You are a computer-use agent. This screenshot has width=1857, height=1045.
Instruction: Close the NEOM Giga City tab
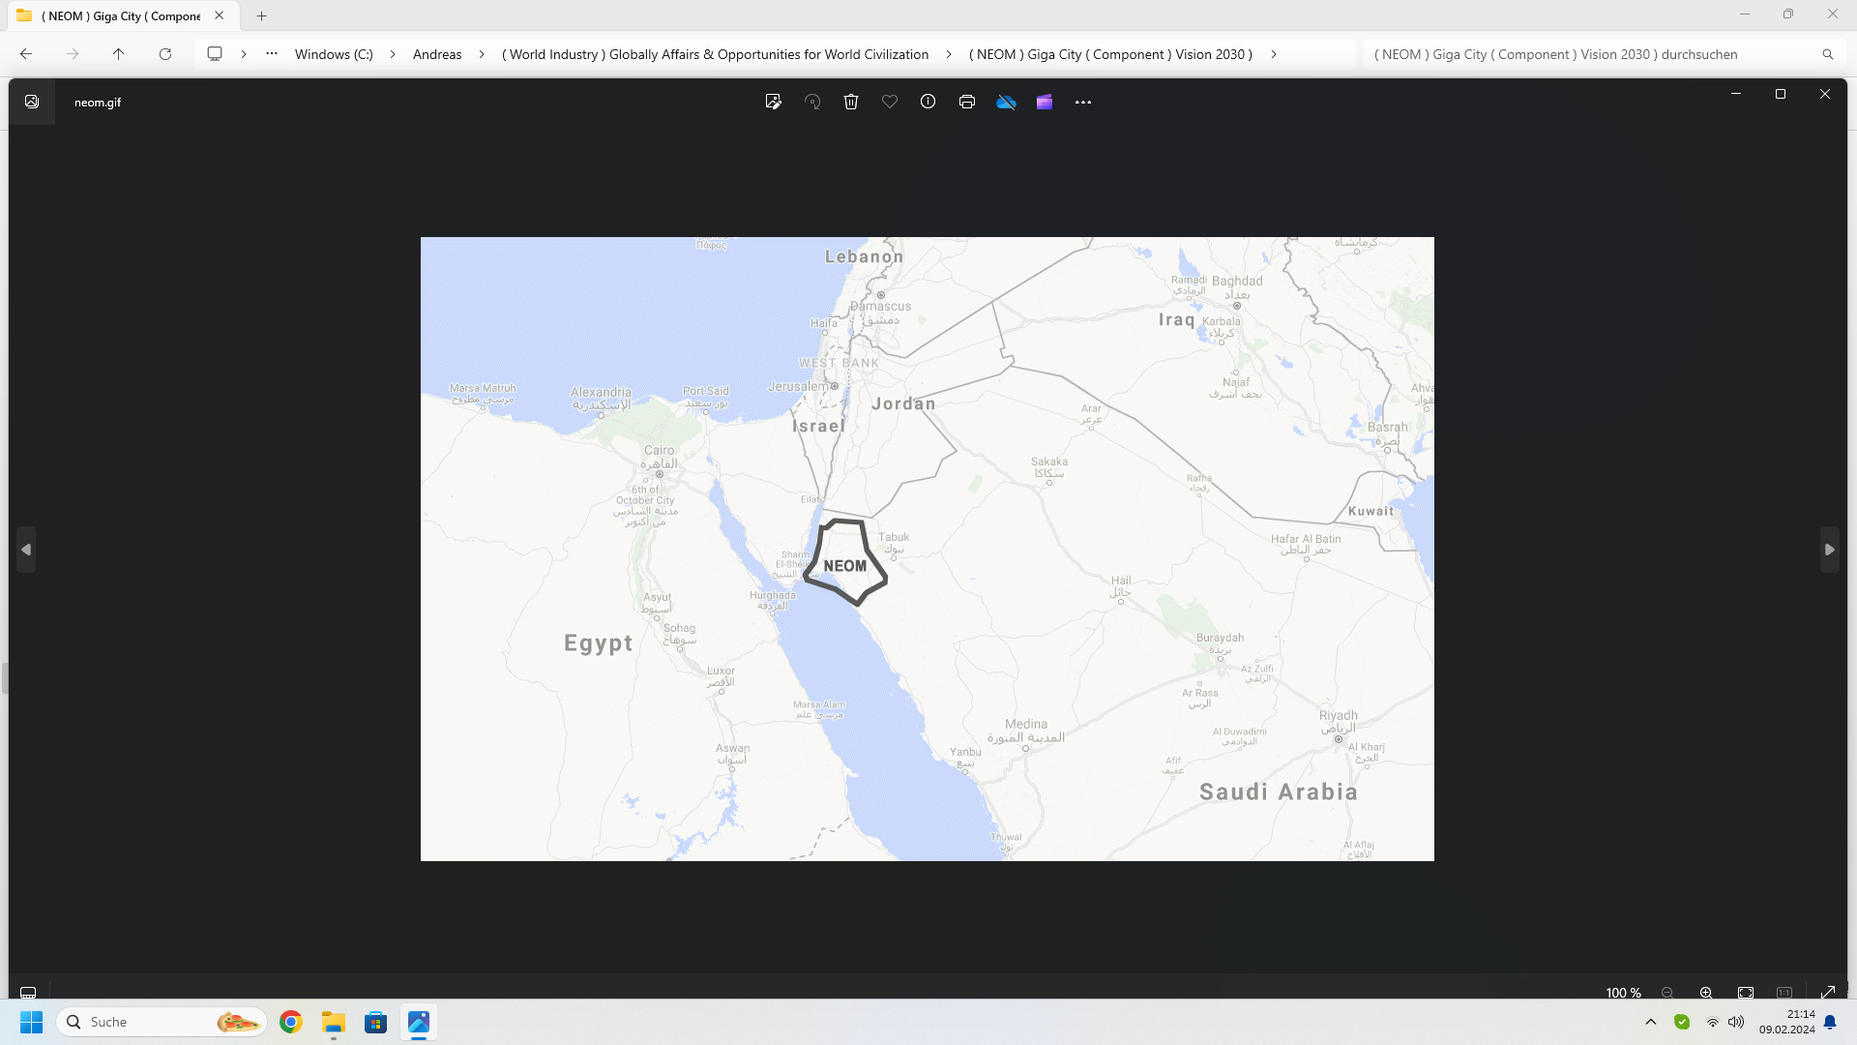click(x=220, y=15)
